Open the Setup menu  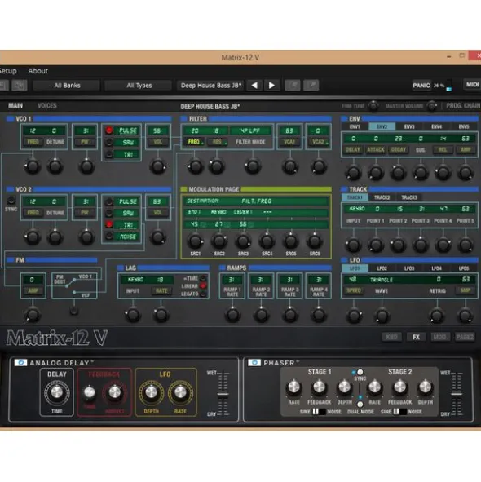[x=8, y=71]
